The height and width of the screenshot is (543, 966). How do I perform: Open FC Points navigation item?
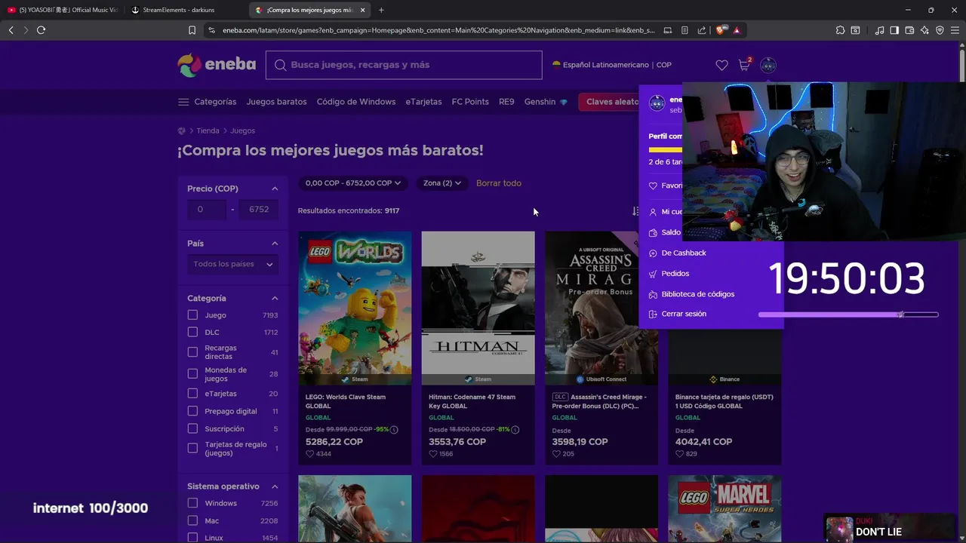coord(470,102)
